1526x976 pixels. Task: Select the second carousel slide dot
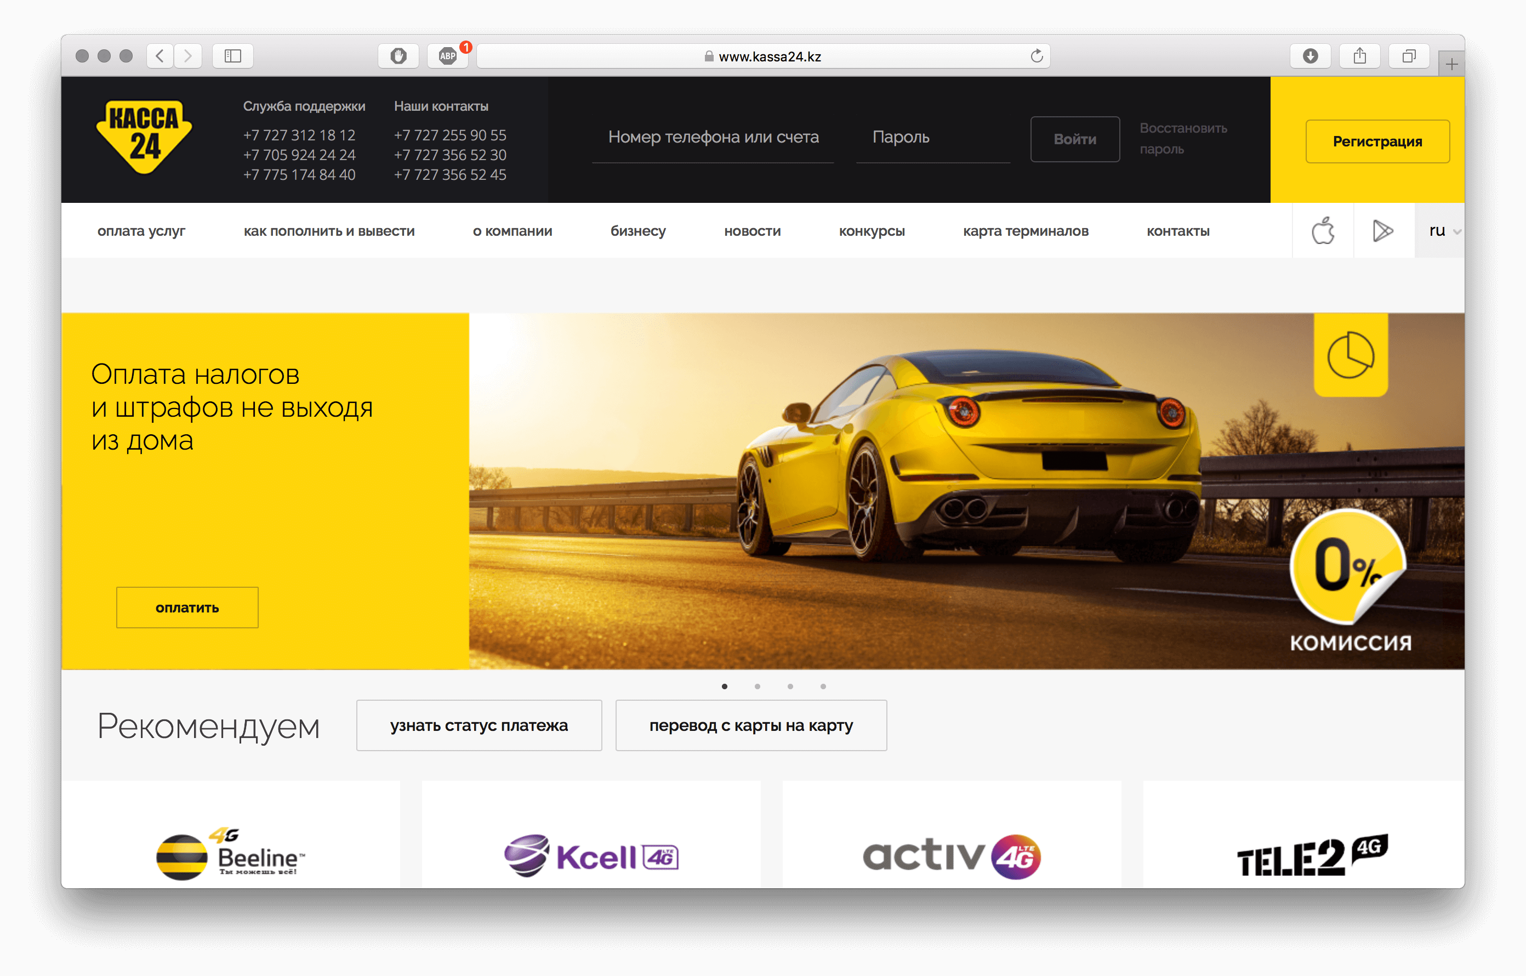(758, 686)
